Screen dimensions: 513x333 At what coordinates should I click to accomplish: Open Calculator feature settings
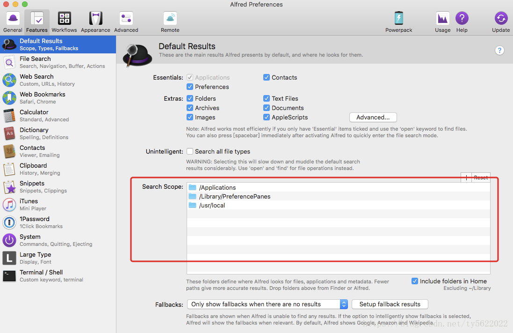[x=58, y=115]
